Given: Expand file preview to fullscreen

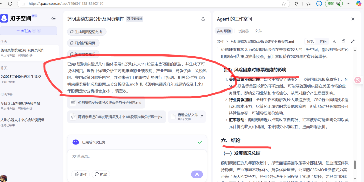Looking at the screenshot, I should pos(353,41).
